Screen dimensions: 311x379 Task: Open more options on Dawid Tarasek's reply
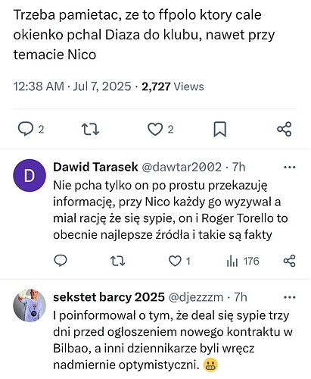click(290, 167)
